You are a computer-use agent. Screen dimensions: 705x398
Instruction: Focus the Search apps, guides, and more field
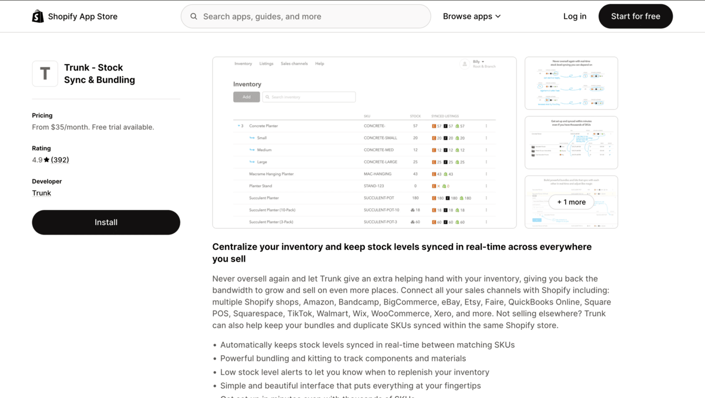point(305,16)
